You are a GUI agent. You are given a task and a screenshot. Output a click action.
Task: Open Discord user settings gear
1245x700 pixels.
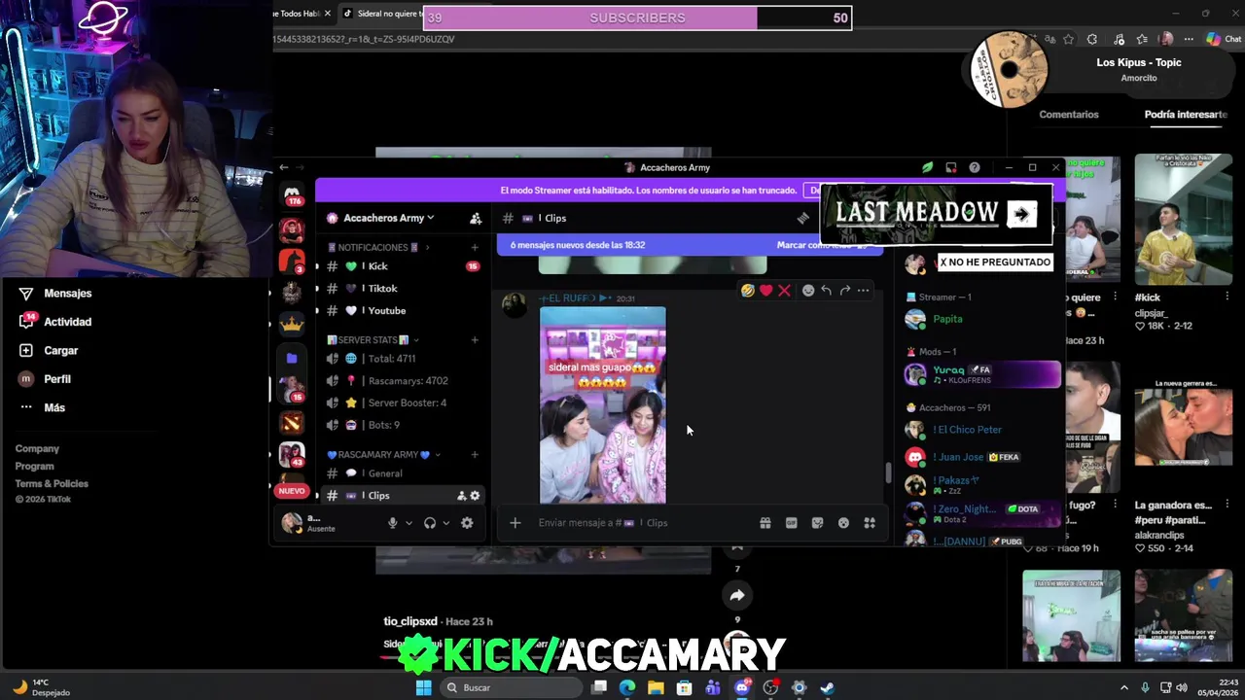coord(467,523)
